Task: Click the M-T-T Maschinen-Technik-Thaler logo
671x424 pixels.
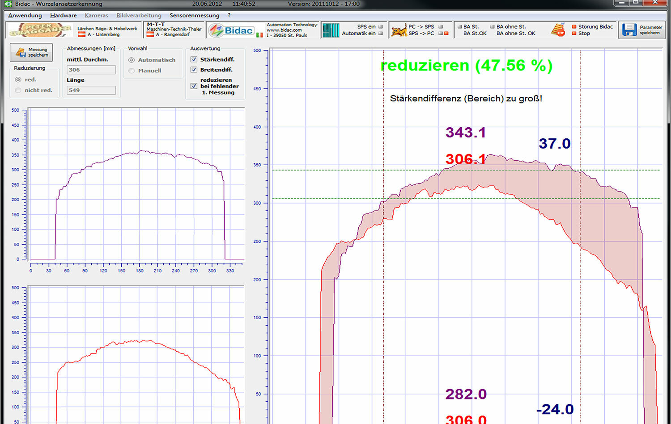Action: (x=174, y=29)
